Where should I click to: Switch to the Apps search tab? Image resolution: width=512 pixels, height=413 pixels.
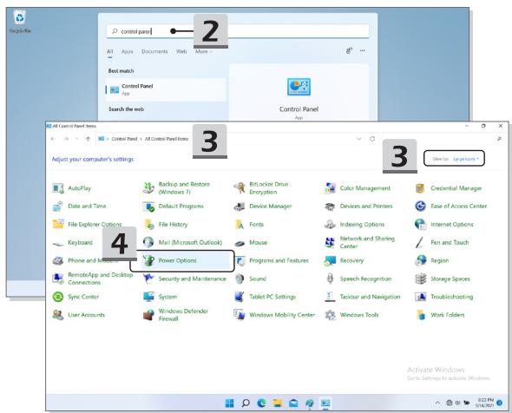pos(127,51)
